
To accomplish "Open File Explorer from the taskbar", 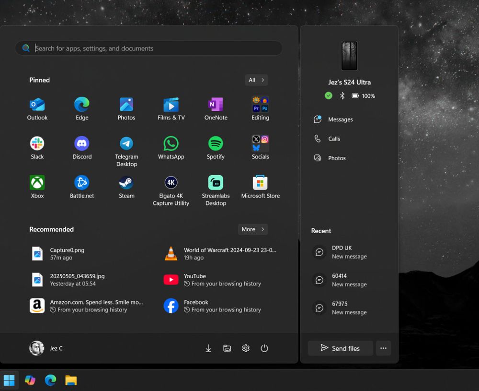I will pos(71,380).
